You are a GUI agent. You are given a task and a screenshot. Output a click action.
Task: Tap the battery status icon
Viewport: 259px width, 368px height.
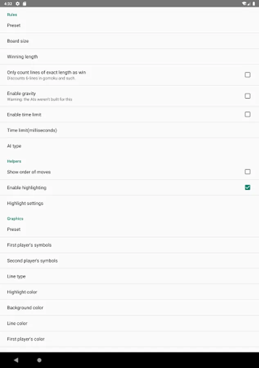pos(254,4)
